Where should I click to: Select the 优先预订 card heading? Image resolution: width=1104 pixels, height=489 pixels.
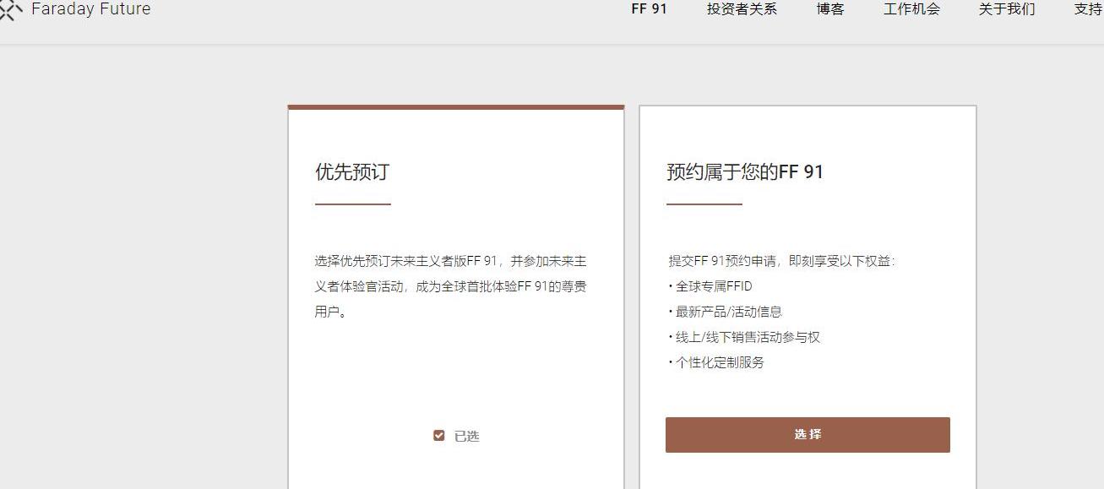tap(352, 172)
